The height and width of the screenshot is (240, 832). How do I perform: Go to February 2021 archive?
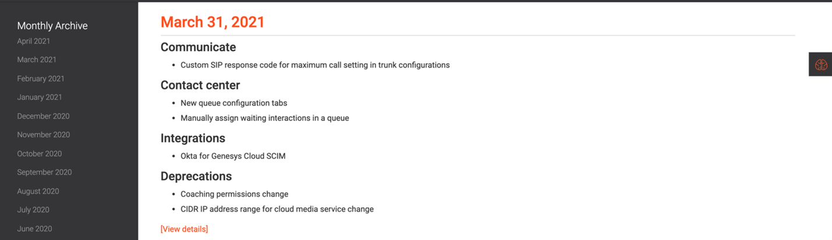tap(41, 78)
